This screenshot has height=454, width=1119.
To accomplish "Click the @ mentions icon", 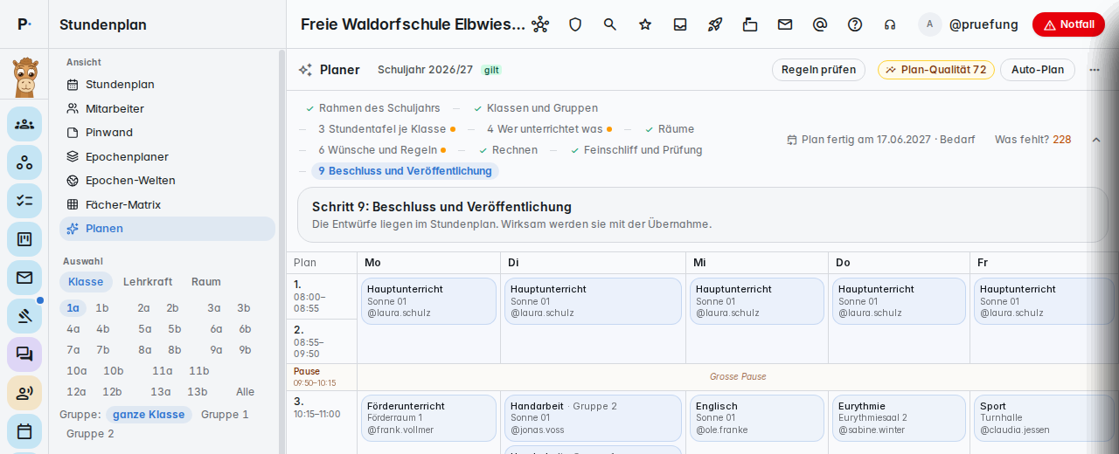I will [820, 24].
